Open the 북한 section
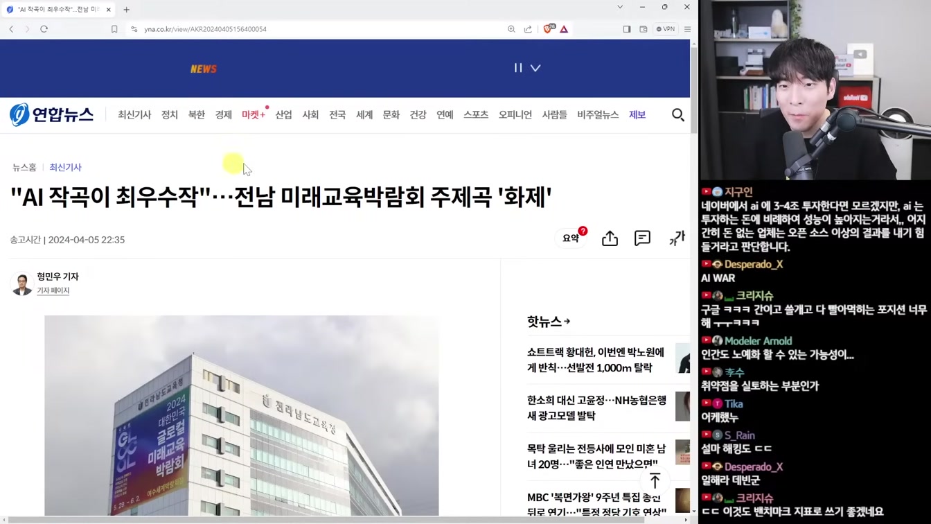This screenshot has height=524, width=931. point(197,114)
